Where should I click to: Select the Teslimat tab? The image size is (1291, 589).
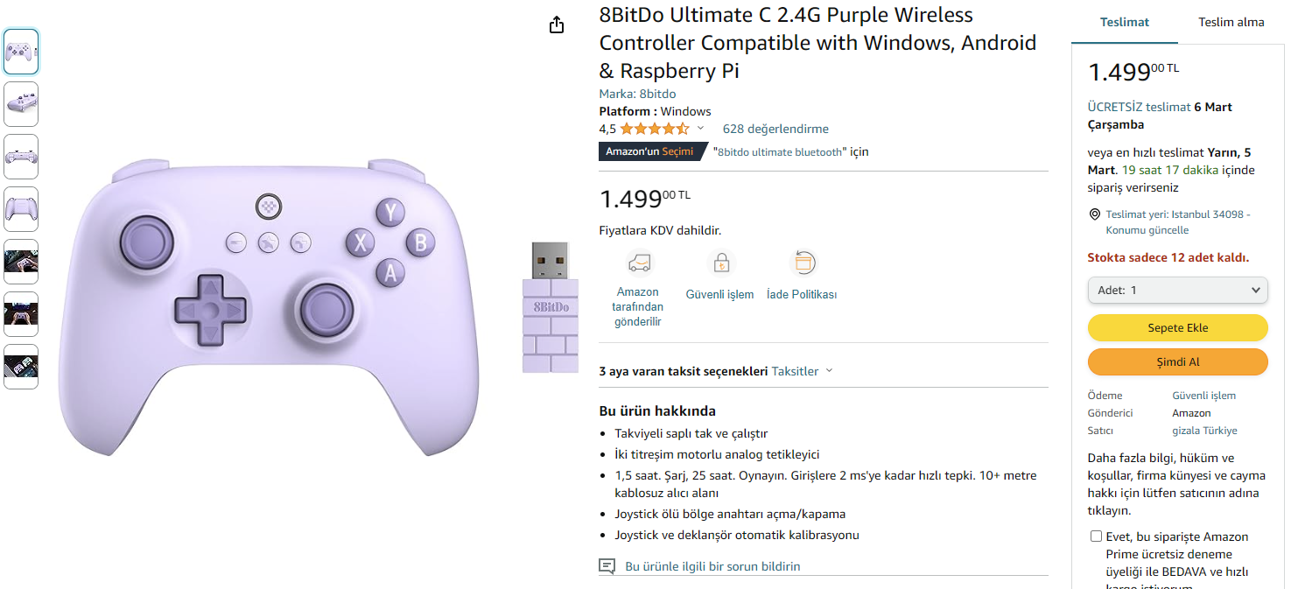tap(1124, 22)
